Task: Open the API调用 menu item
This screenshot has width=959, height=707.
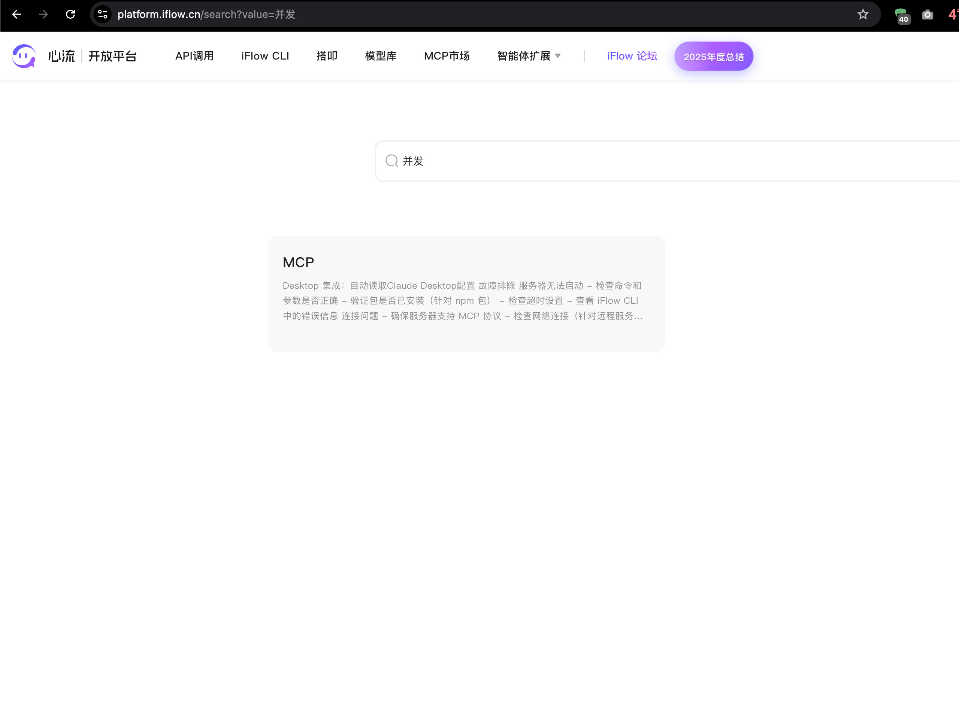Action: (x=194, y=56)
